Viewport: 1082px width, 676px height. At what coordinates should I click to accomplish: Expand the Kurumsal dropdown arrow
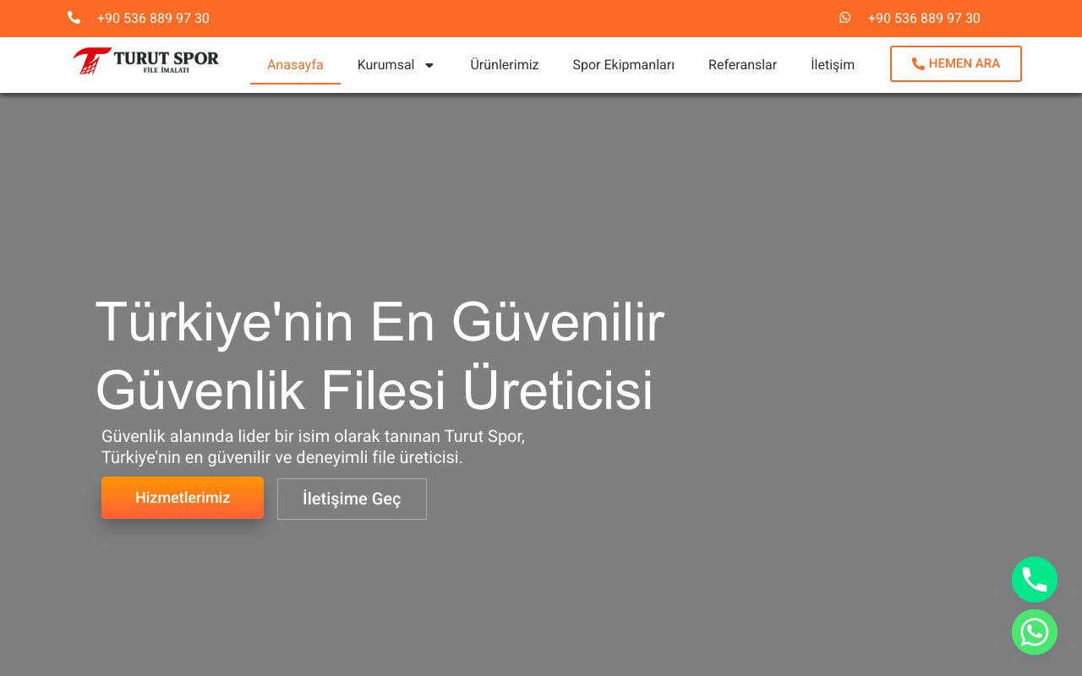[x=429, y=65]
